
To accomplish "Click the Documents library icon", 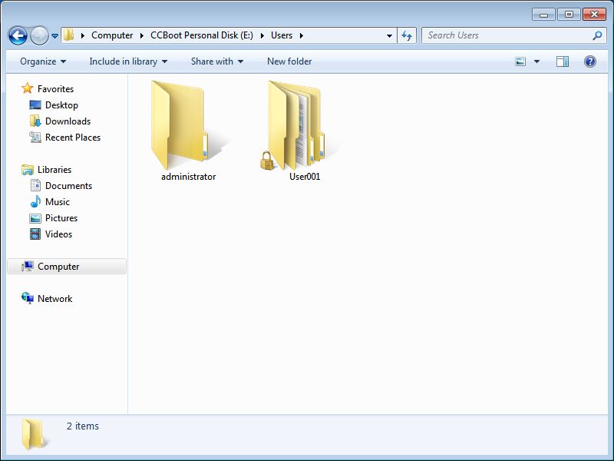I will (x=35, y=185).
